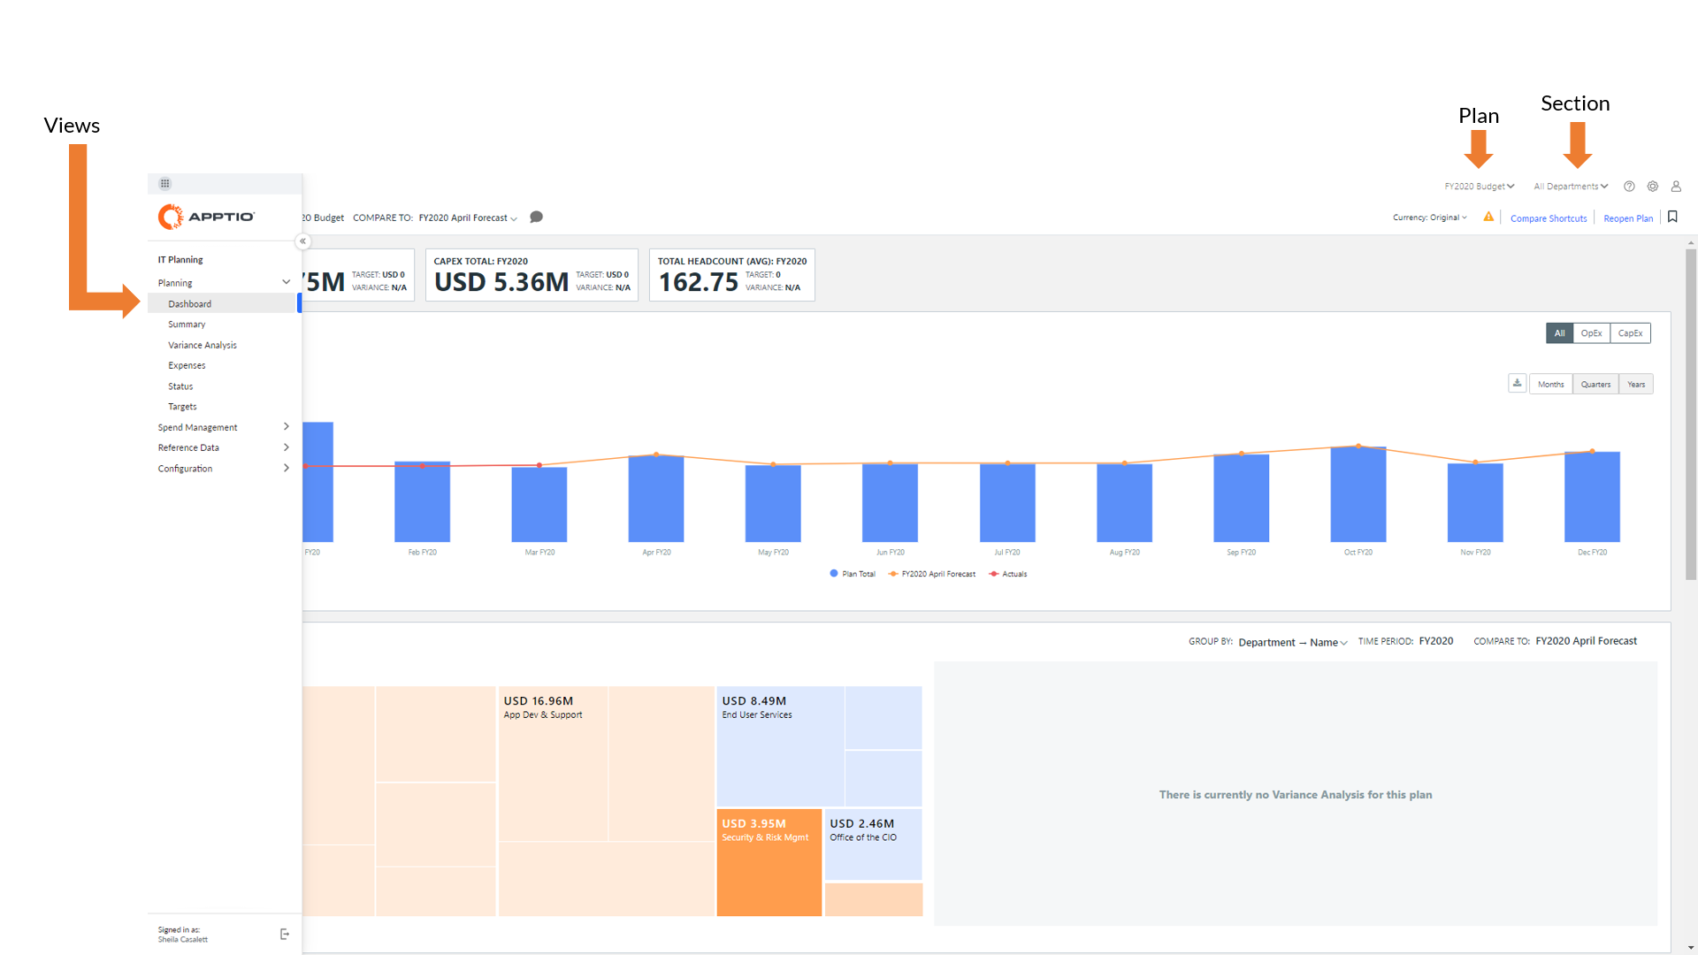Open the user profile icon

coord(1676,187)
